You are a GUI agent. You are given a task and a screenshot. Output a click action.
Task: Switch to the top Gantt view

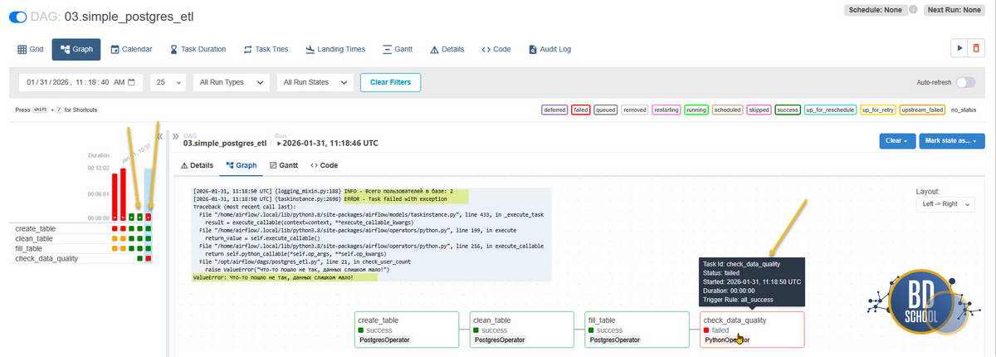[x=398, y=49]
